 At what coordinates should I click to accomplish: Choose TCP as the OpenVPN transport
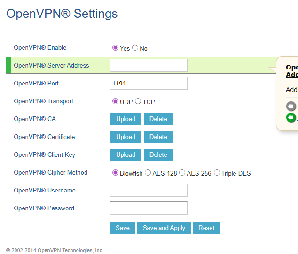coord(138,101)
